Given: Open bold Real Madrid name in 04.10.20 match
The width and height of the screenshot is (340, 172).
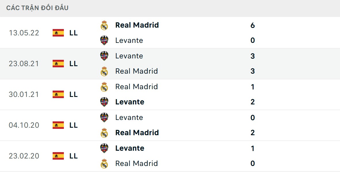Looking at the screenshot, I should pos(137,133).
